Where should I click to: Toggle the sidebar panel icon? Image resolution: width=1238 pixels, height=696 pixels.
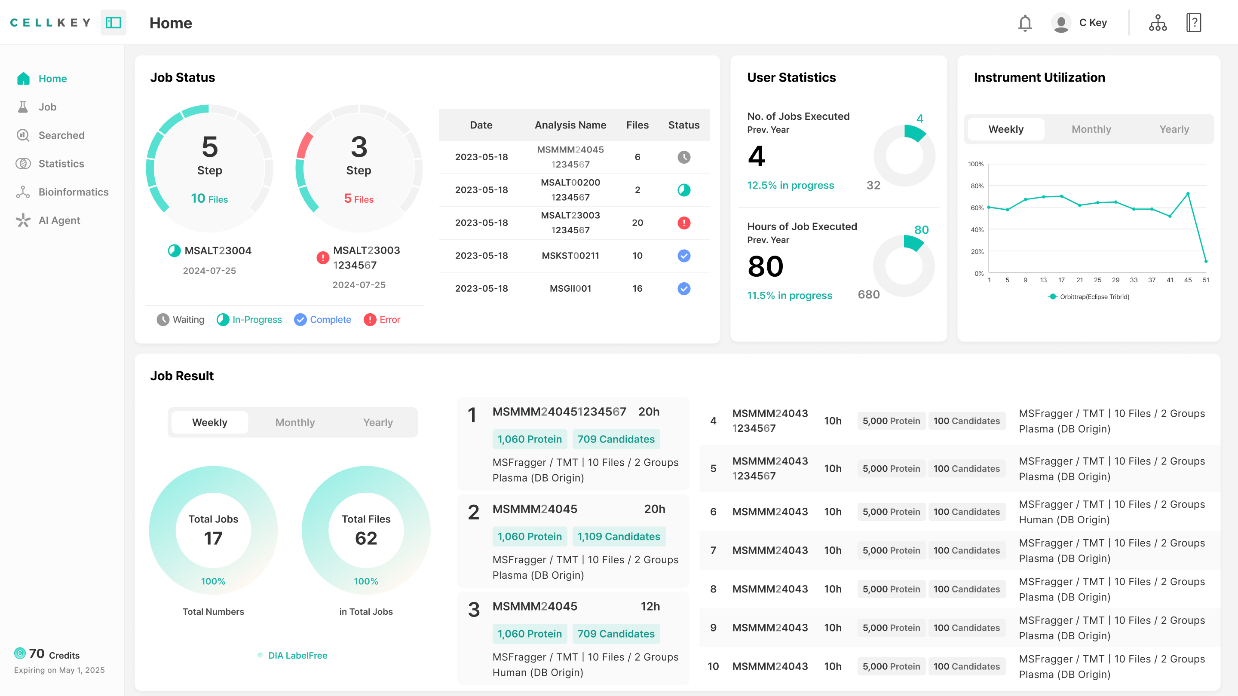click(113, 23)
